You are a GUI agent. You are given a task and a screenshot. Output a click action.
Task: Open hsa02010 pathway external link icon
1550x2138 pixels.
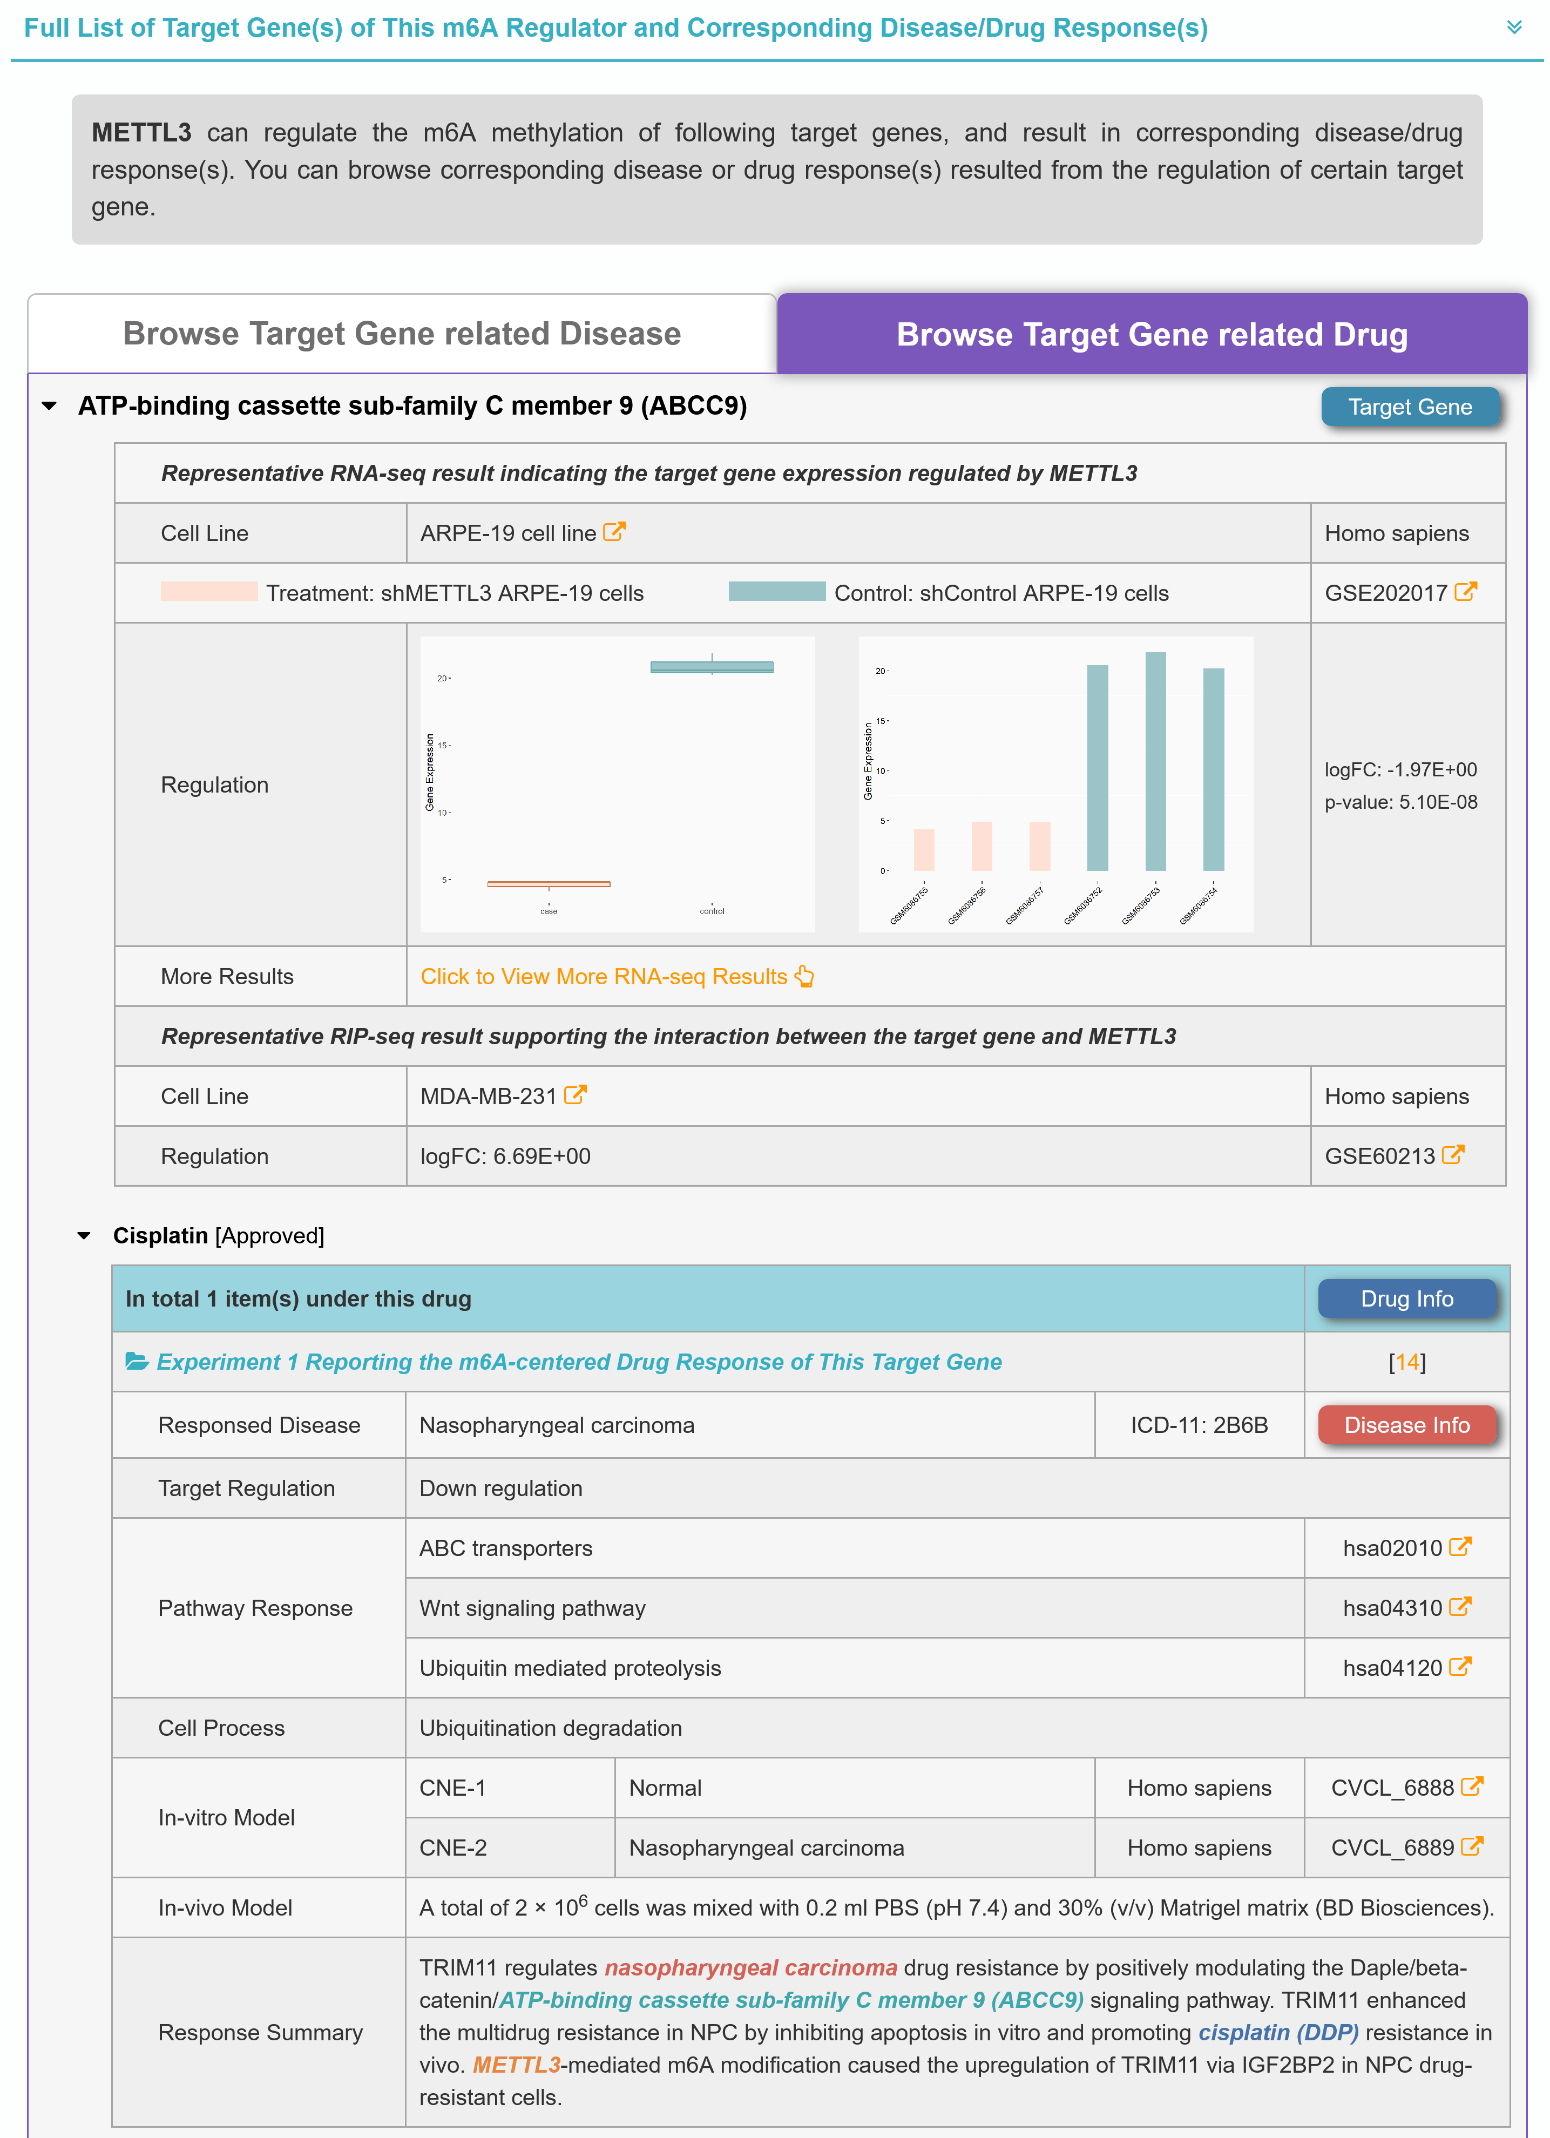[x=1459, y=1547]
